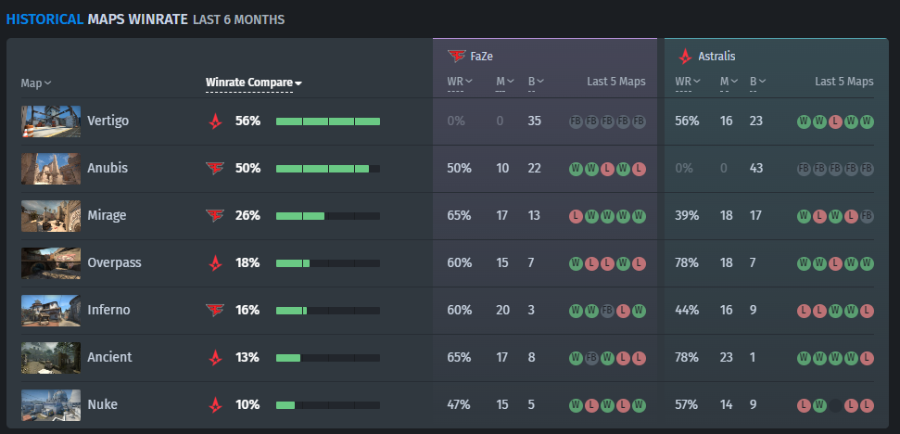Click first W badge in FaZe Nuke row
Screen dimensions: 900x434
click(576, 406)
